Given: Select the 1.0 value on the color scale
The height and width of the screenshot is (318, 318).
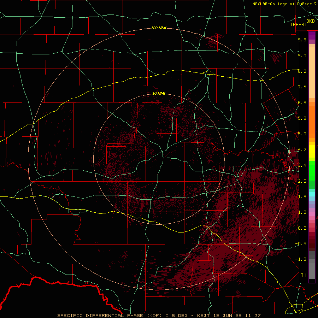Looking at the screenshot, I should click(302, 212).
